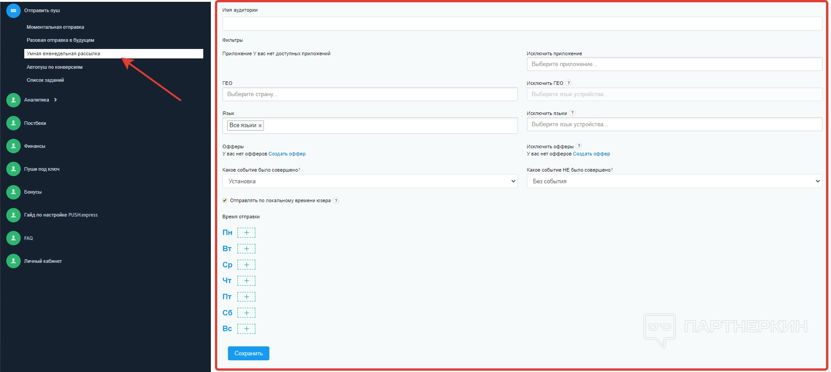Screen dimensions: 831x372
Task: Open the ГЕО country selector
Action: (x=370, y=94)
